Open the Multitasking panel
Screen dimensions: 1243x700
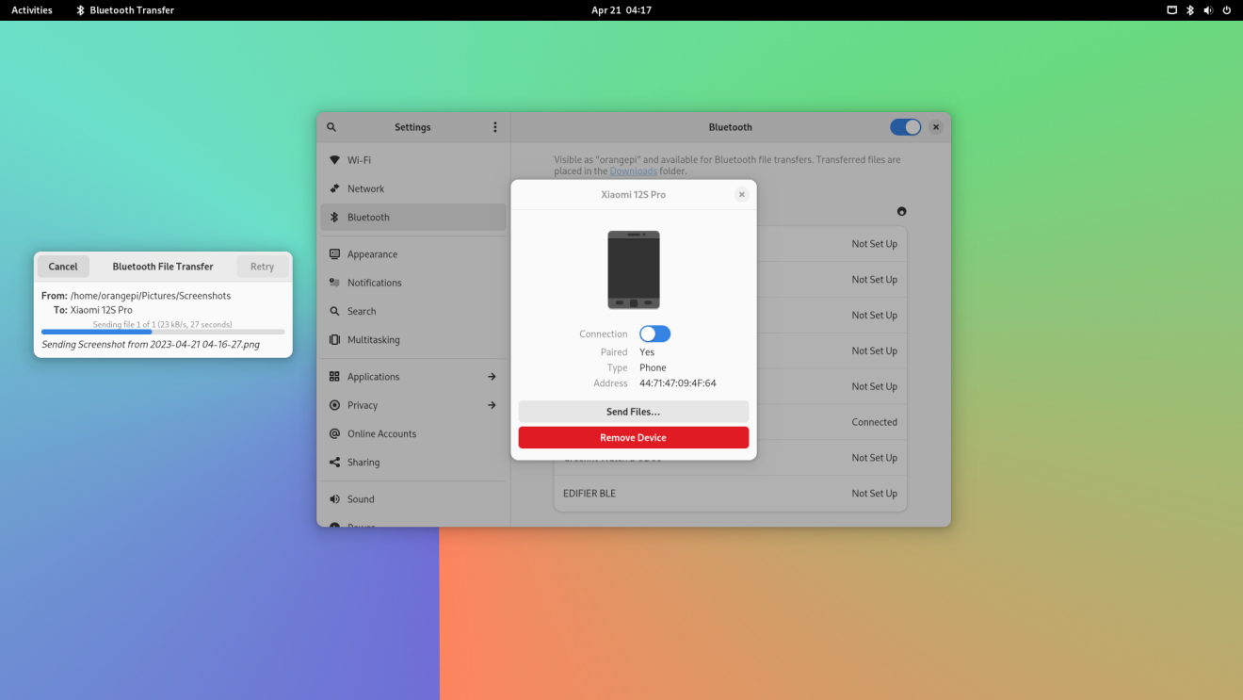pyautogui.click(x=413, y=339)
